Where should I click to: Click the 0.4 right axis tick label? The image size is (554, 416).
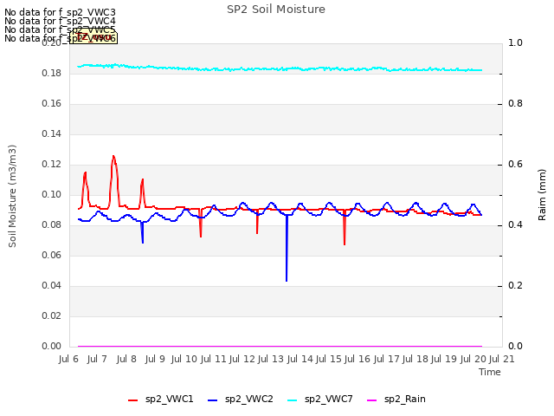pyautogui.click(x=515, y=225)
